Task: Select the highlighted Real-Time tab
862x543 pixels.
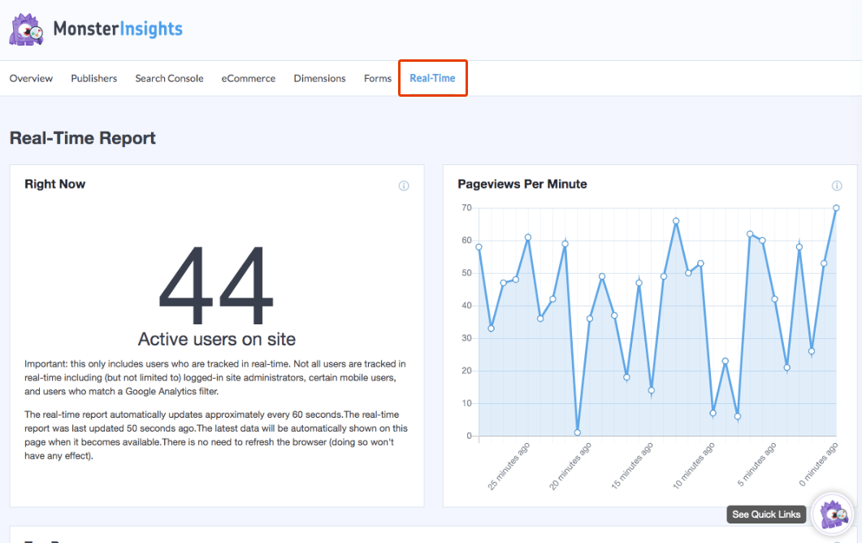Action: coord(432,78)
